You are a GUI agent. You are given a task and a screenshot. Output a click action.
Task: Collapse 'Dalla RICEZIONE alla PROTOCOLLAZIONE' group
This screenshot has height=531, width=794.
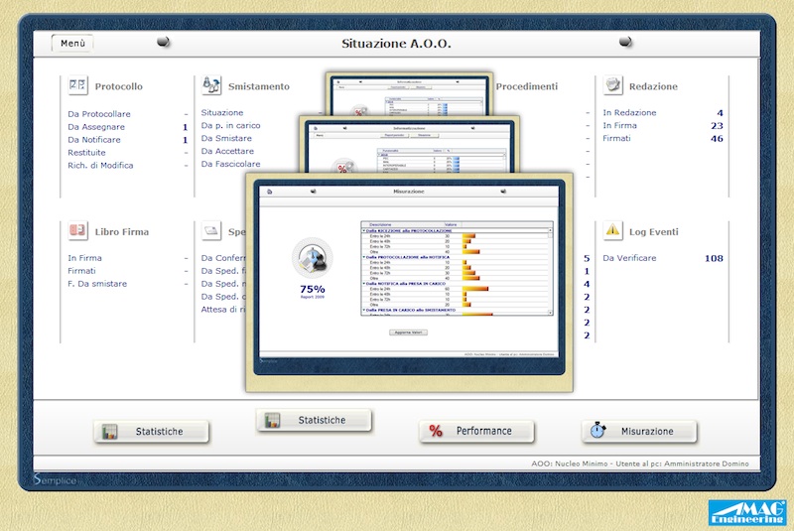(364, 230)
